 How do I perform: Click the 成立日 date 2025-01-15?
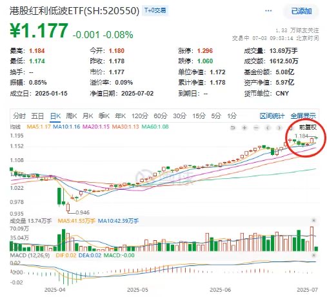[51, 94]
